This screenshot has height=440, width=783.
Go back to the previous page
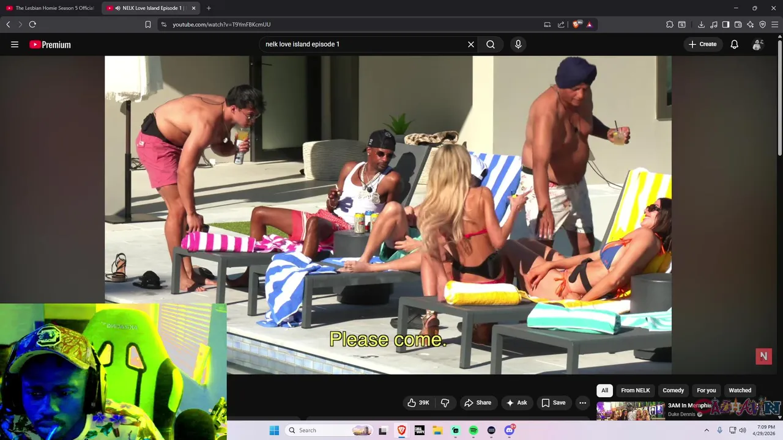(x=8, y=24)
